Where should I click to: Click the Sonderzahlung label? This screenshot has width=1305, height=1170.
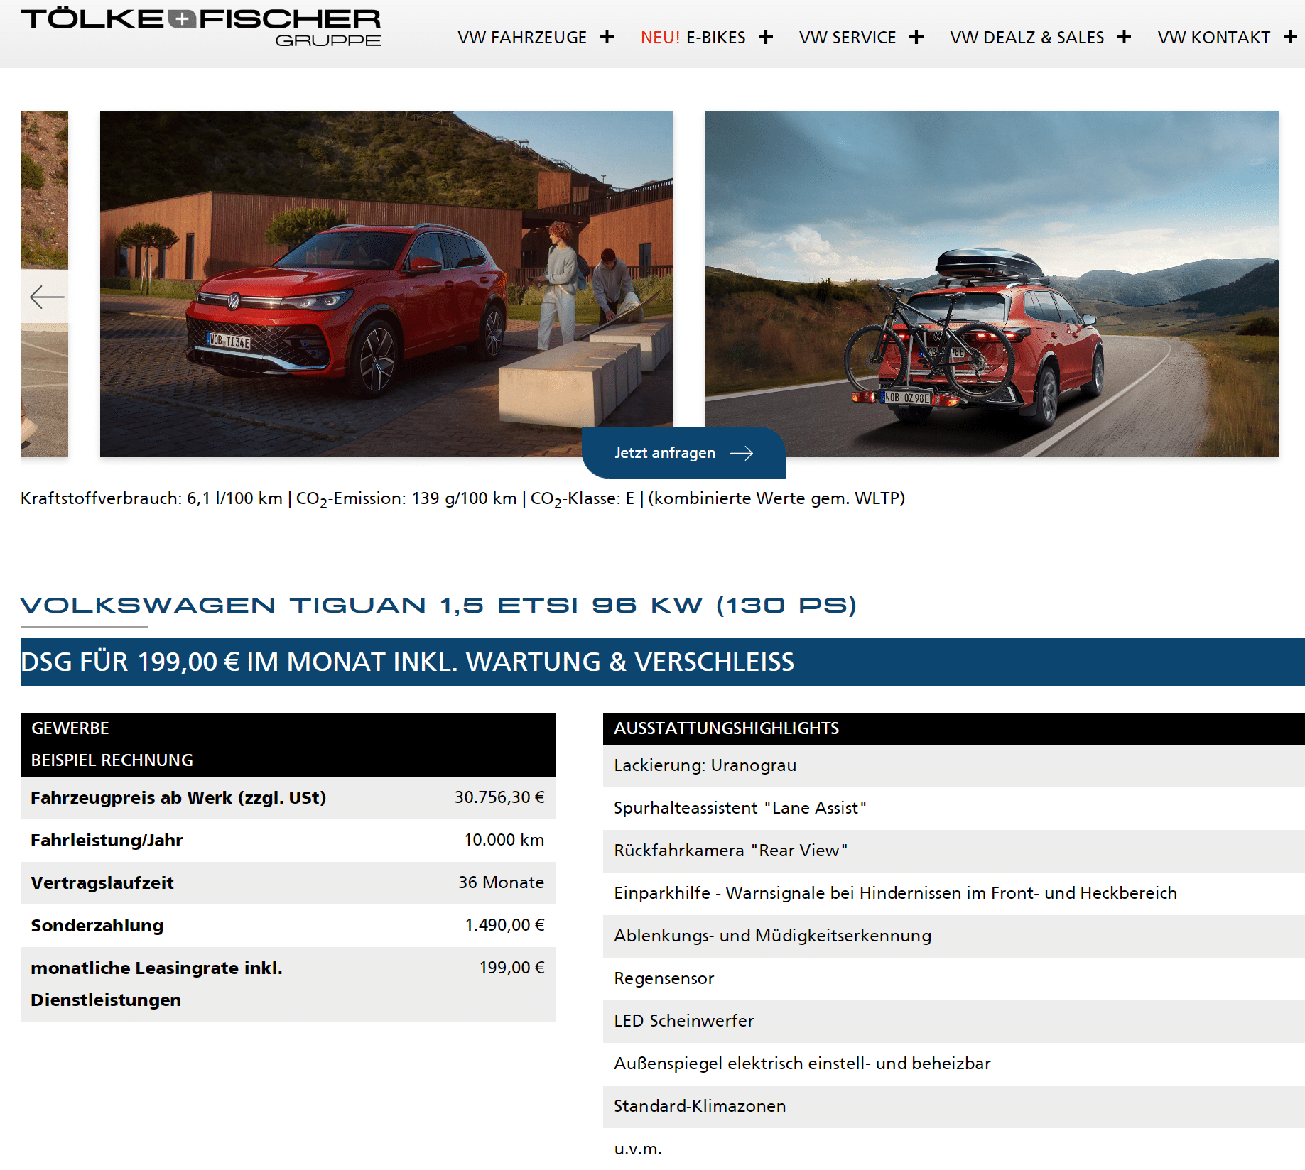click(97, 926)
